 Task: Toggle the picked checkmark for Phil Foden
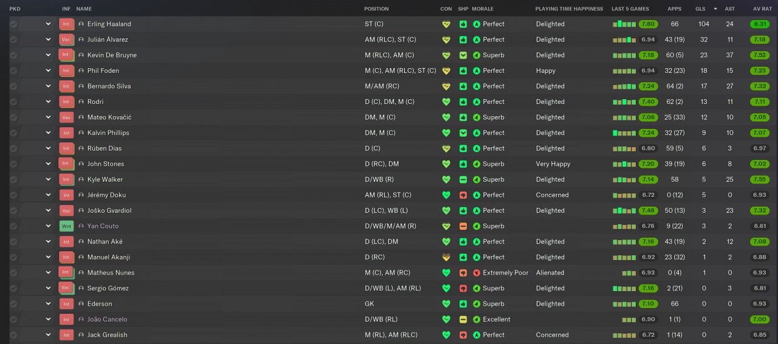[x=13, y=71]
